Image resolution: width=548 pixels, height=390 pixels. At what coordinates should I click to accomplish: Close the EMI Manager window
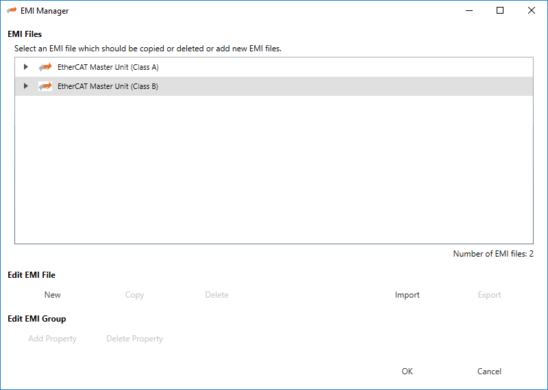[532, 11]
